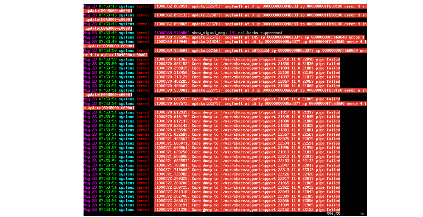
Task: Click the kernel timestamp [1000371.022687]
Action: click(172, 135)
